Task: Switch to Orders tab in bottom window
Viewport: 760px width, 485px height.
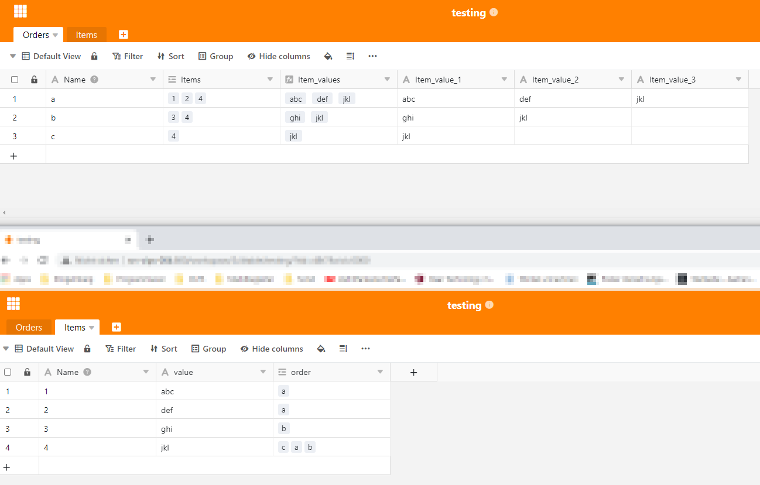Action: tap(29, 328)
